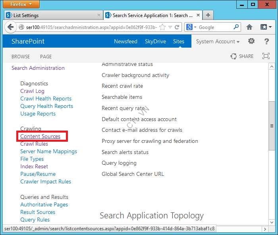Expand the System Account dropdown menu
The image size is (278, 235).
pyautogui.click(x=218, y=42)
